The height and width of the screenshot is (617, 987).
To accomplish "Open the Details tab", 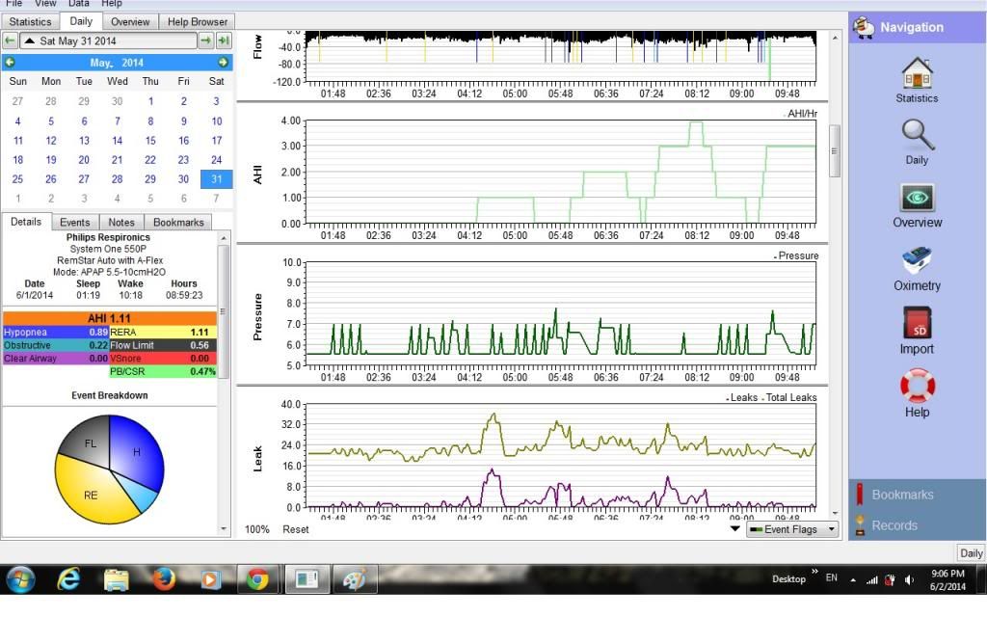I will pos(26,222).
